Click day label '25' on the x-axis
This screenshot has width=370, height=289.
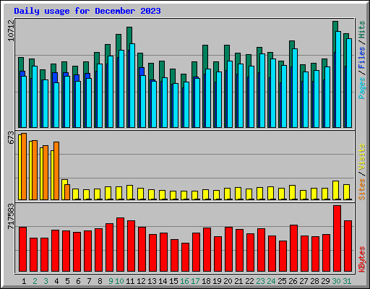pos(282,281)
